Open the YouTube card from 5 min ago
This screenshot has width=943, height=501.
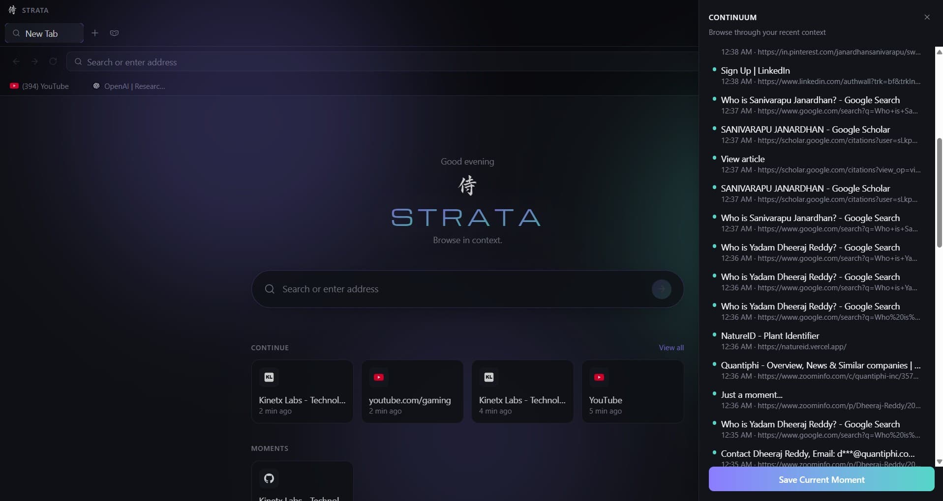(x=633, y=391)
